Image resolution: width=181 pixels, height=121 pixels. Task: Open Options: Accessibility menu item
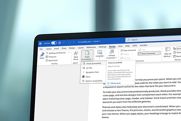94,81
